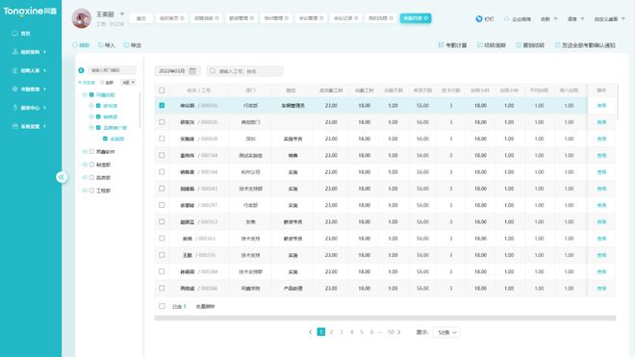Click the Tonoxine logo in the sidebar
This screenshot has height=357, width=635.
30,12
